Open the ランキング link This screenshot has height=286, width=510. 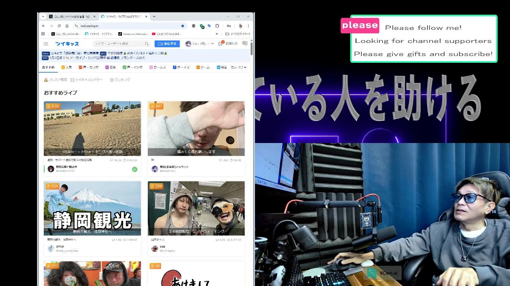point(120,80)
